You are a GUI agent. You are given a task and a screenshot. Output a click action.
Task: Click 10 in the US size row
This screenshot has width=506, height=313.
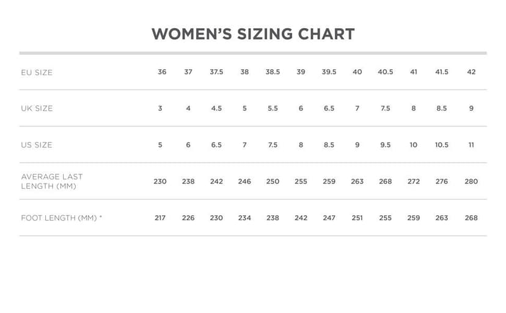coord(414,145)
